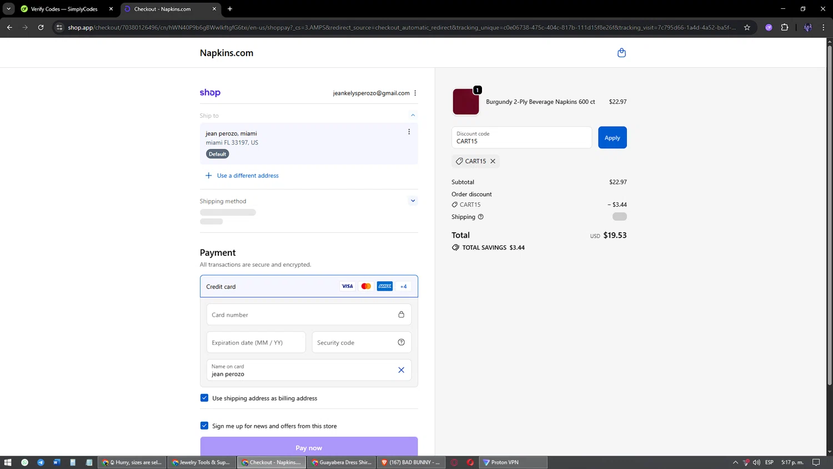Image resolution: width=833 pixels, height=469 pixels.
Task: Open Telegram from the taskbar
Action: (x=41, y=462)
